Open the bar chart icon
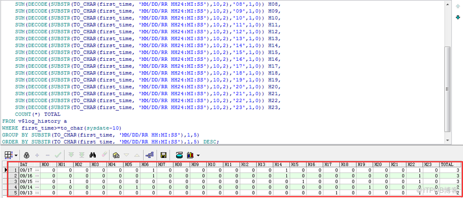This screenshot has width=463, height=198. (190, 155)
